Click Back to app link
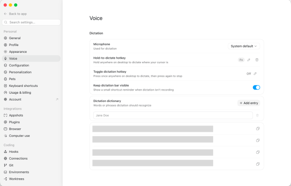Viewport: 291px width, 186px height. pos(18,14)
